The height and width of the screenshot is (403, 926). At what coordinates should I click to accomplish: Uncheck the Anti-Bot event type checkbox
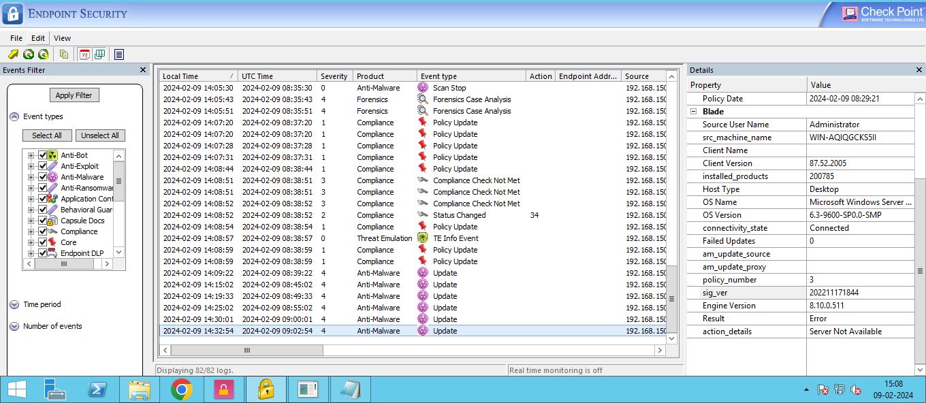coord(43,155)
